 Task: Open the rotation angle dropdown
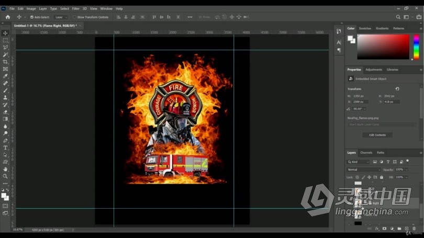[x=364, y=109]
